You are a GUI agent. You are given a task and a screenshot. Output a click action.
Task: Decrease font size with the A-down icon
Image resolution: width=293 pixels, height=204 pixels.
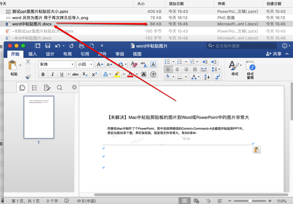[x=110, y=65]
